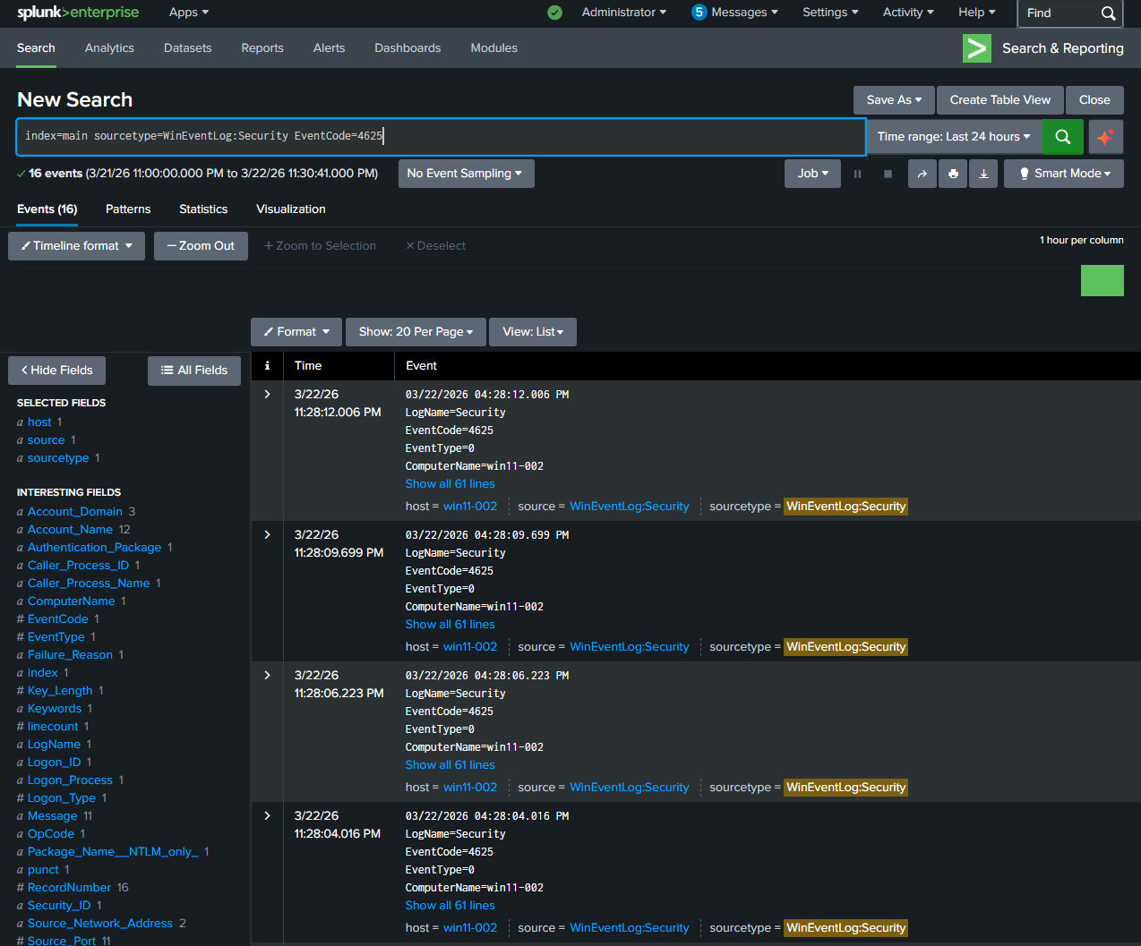Open the Save As menu
1141x946 pixels.
click(893, 99)
